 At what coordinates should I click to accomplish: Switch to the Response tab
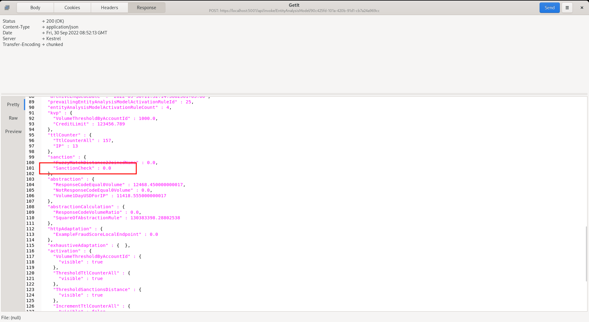point(146,8)
